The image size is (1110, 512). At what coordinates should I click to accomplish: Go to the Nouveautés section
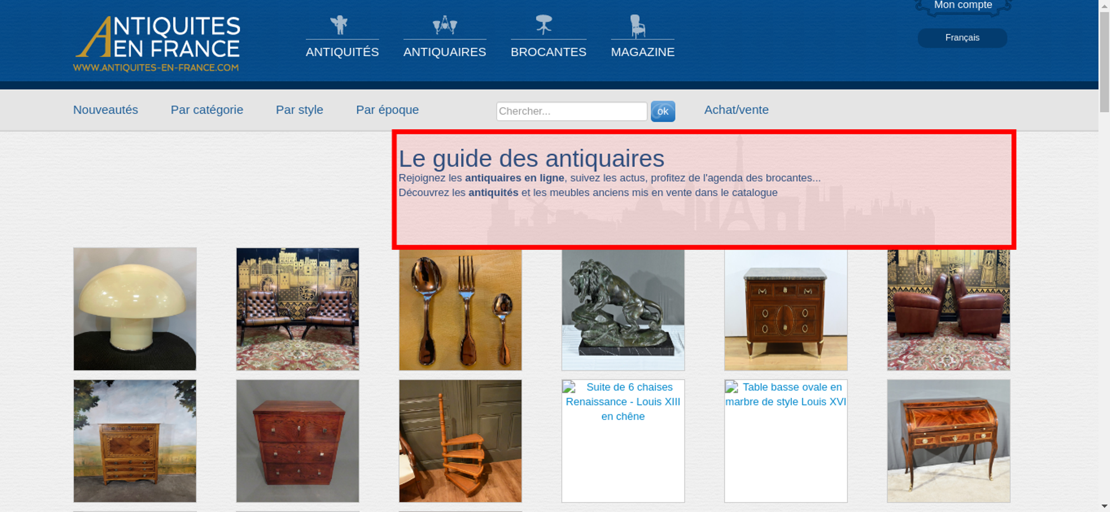[105, 110]
